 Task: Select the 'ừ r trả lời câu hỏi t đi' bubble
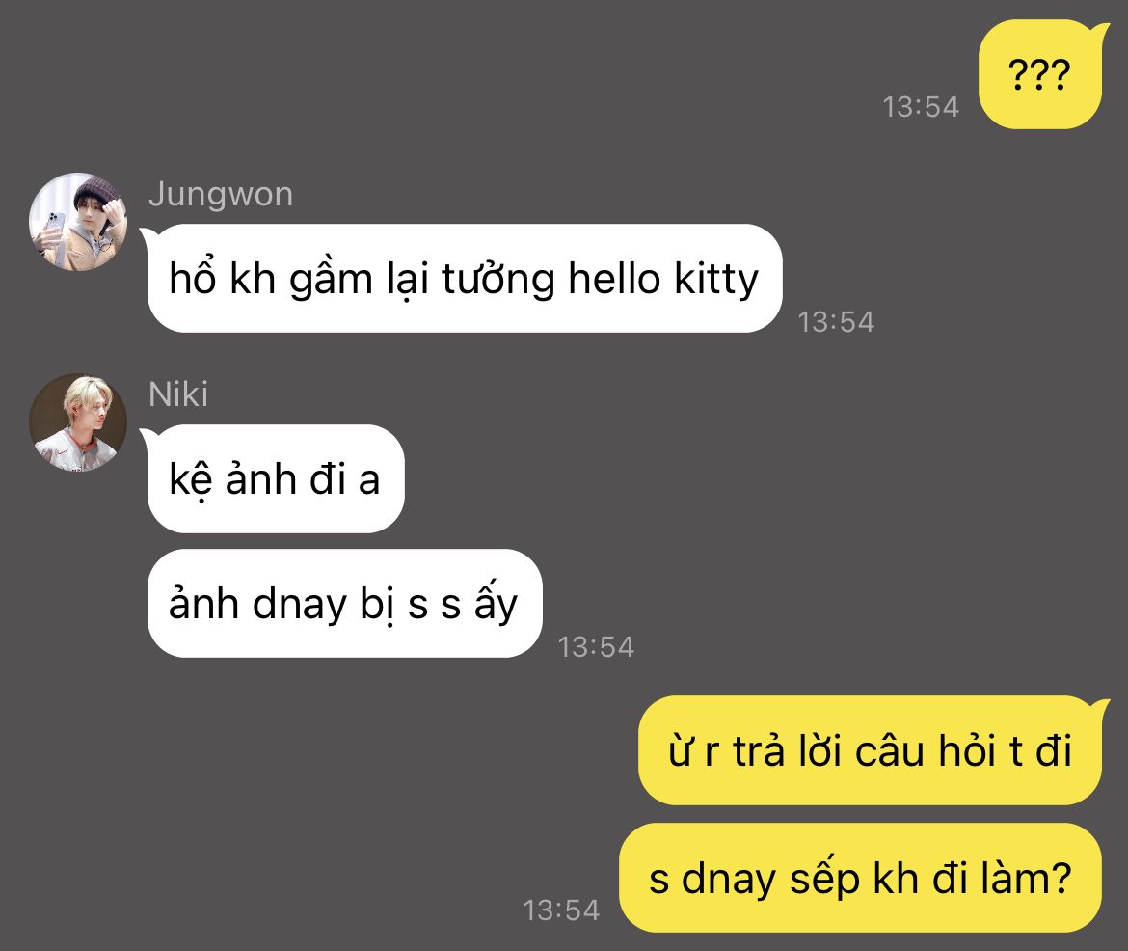[x=871, y=750]
